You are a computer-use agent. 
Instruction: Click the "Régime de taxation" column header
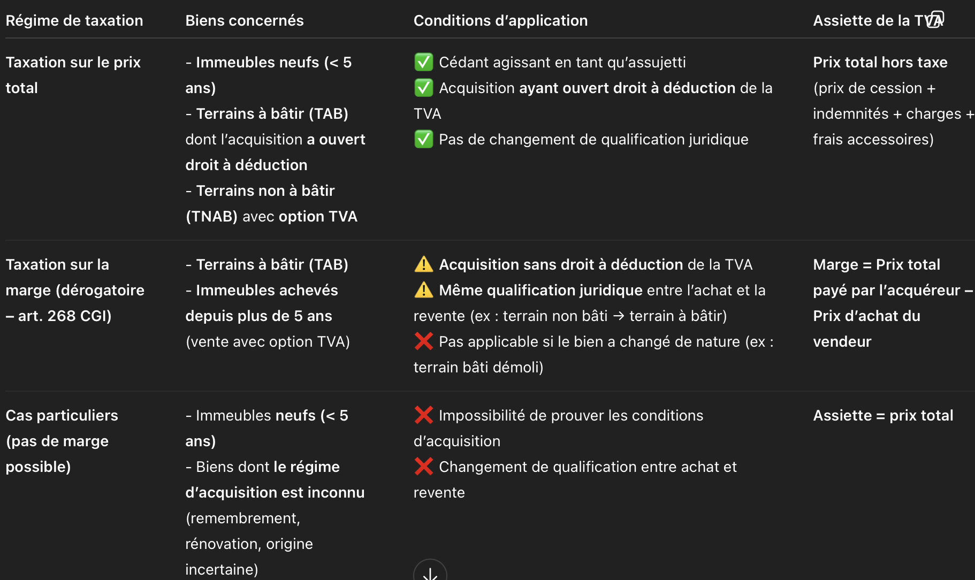pos(74,20)
